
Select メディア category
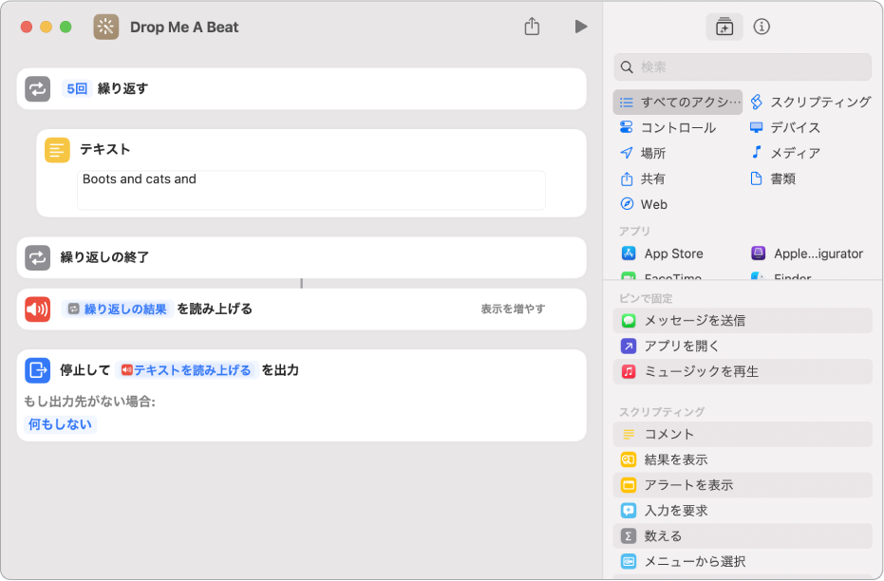pyautogui.click(x=784, y=153)
